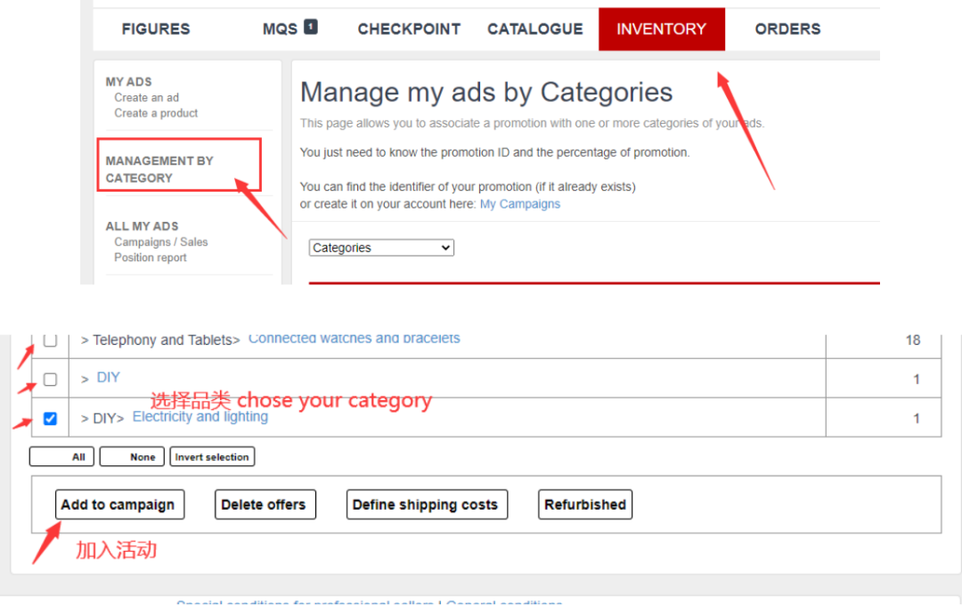
Task: Select the INVENTORY tab
Action: pos(661,29)
